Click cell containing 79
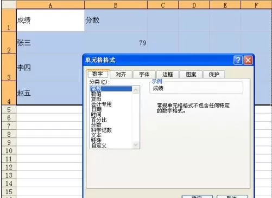 [x=116, y=43]
